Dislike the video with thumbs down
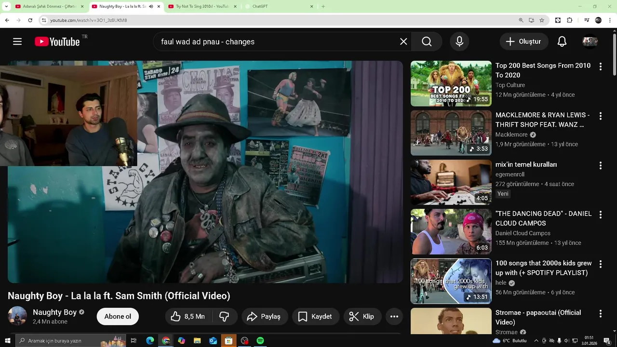 224,317
